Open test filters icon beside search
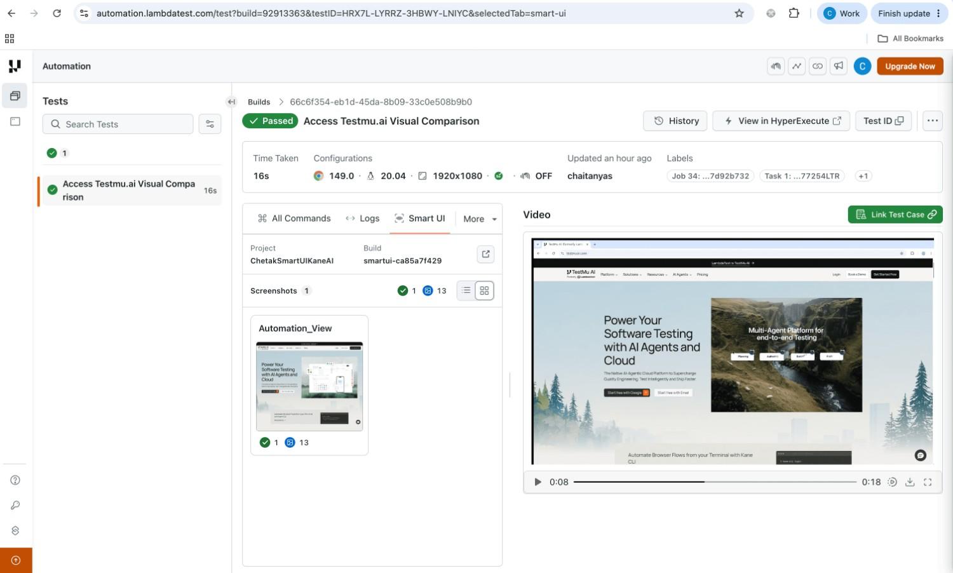Image resolution: width=953 pixels, height=573 pixels. tap(210, 124)
